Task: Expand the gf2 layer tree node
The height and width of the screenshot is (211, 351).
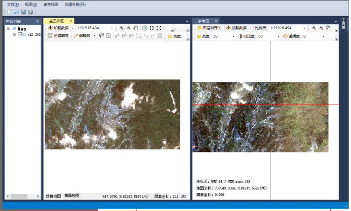Action: (x=14, y=35)
